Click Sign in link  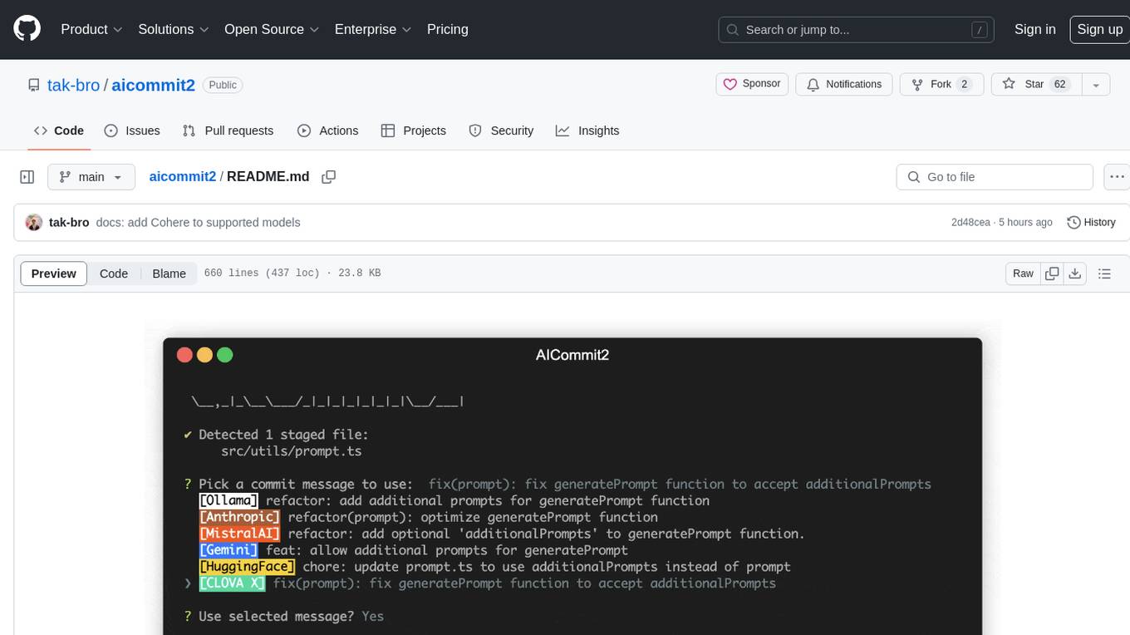coord(1034,29)
